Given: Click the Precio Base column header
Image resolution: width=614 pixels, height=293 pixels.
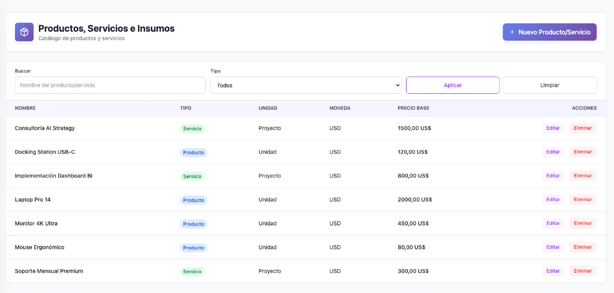Looking at the screenshot, I should point(413,108).
